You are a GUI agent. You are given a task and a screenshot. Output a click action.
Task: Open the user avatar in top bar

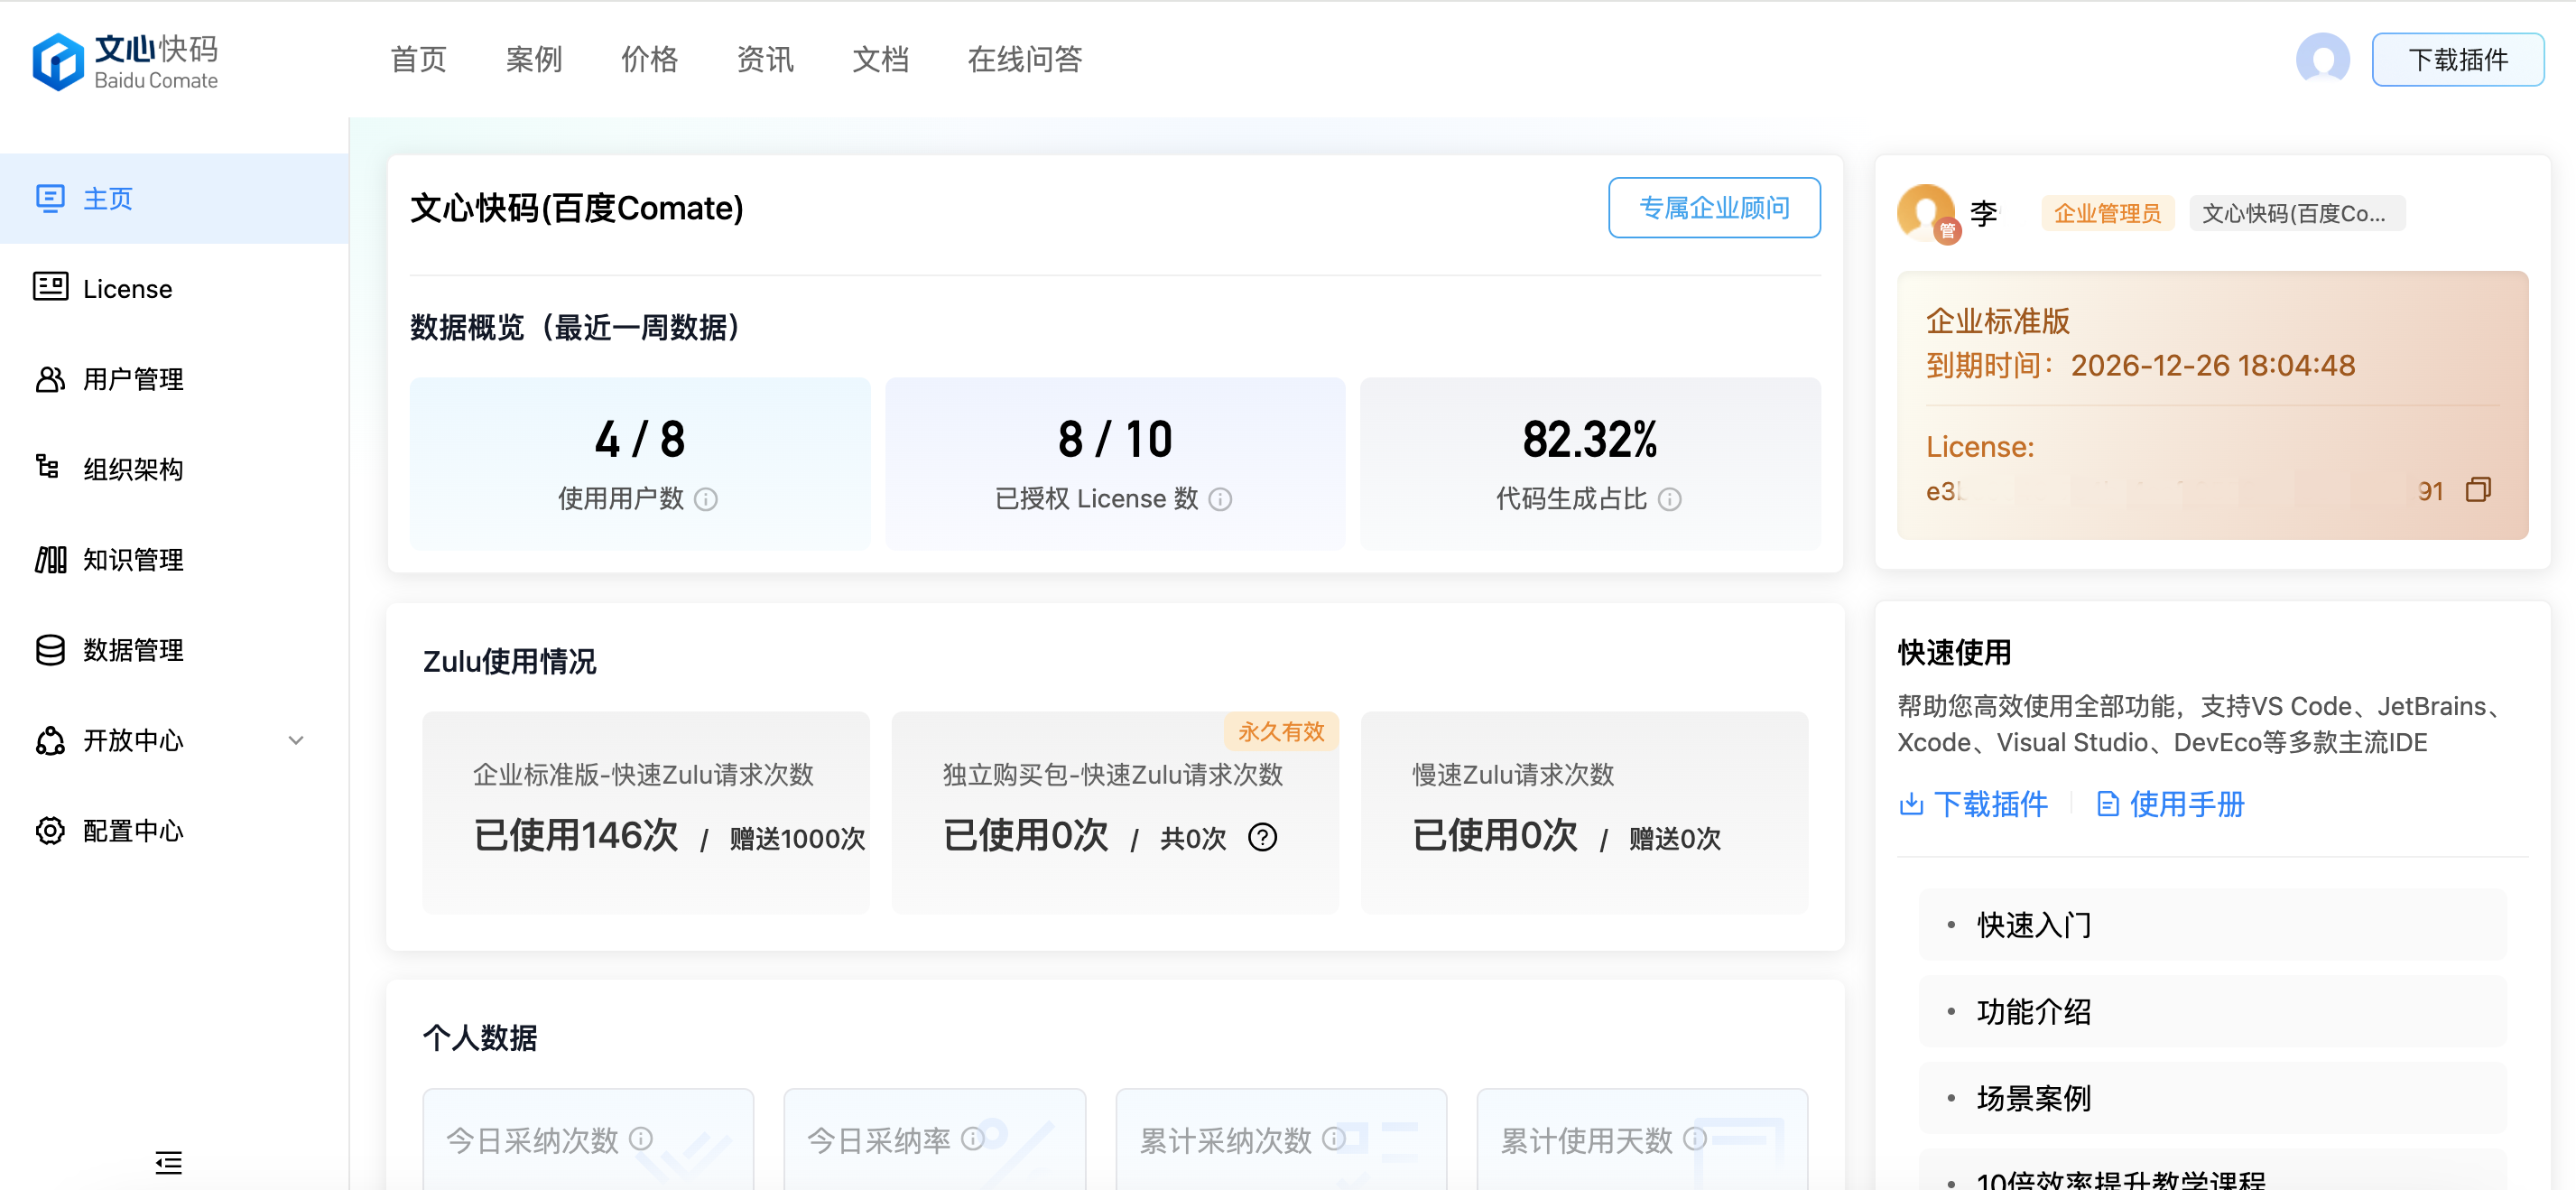[2322, 60]
